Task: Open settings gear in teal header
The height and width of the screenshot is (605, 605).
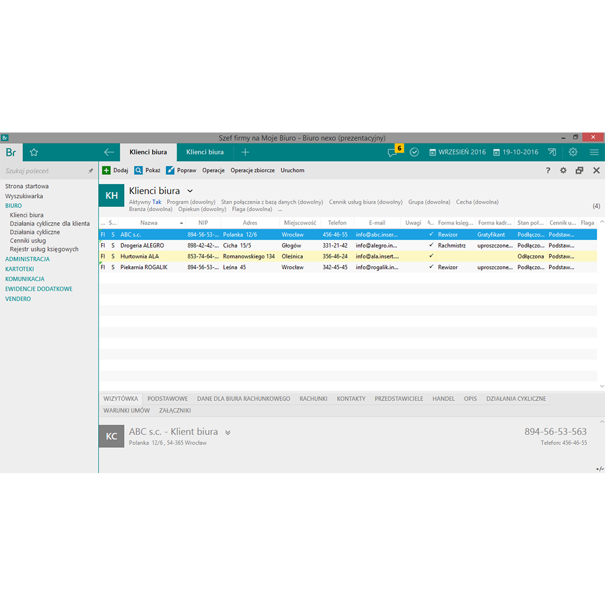Action: click(573, 152)
